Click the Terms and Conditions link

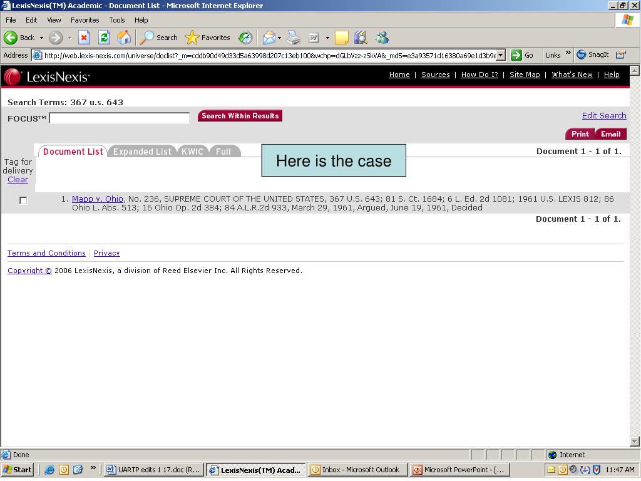pyautogui.click(x=46, y=253)
